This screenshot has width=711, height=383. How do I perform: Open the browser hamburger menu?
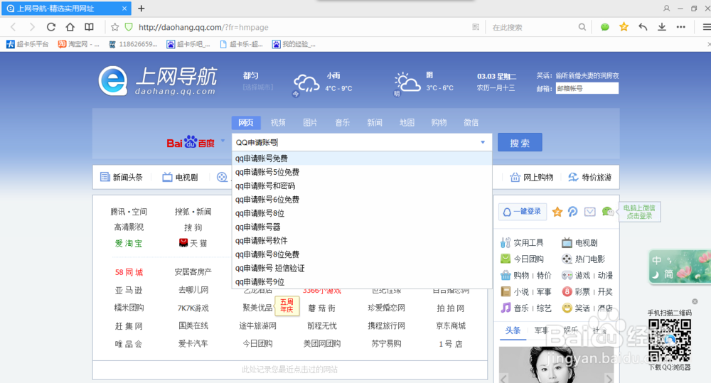[x=707, y=27]
